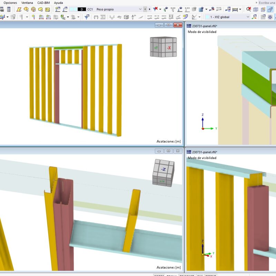Expand dropdown beside the blue surface icon

(x=7, y=17)
